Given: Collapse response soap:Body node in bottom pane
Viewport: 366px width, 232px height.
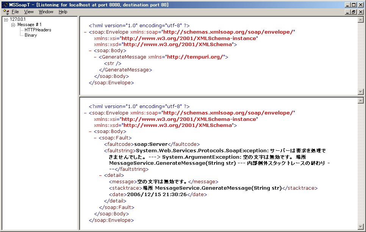Looking at the screenshot, I should click(90, 132).
